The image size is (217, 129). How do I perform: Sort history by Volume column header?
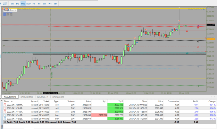tap(71, 101)
